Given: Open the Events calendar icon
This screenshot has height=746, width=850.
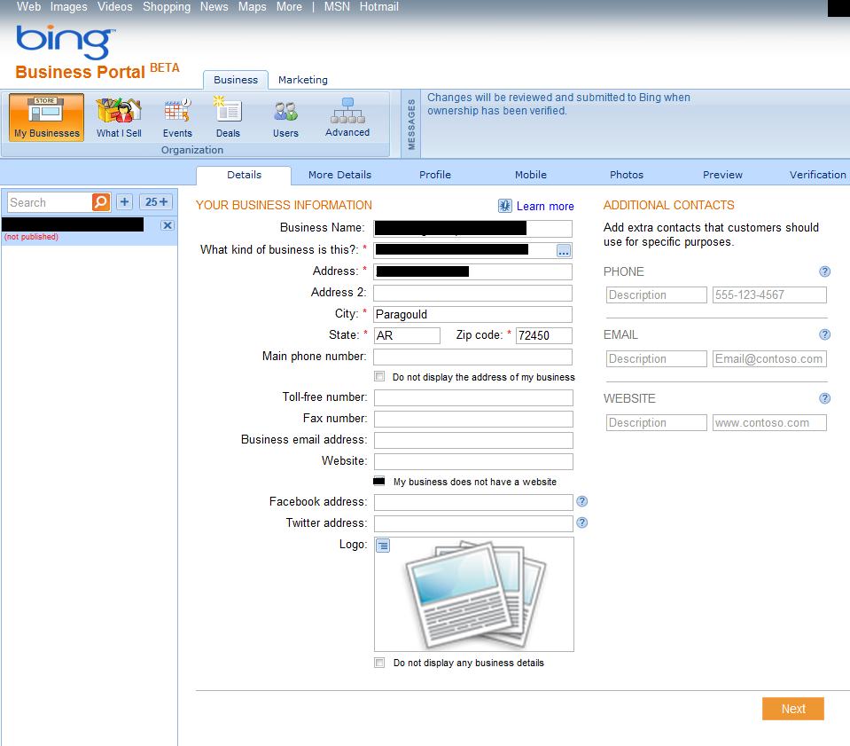Looking at the screenshot, I should (177, 117).
